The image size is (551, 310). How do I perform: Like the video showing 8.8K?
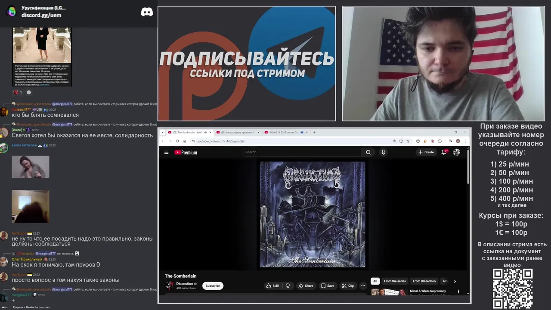[x=272, y=285]
